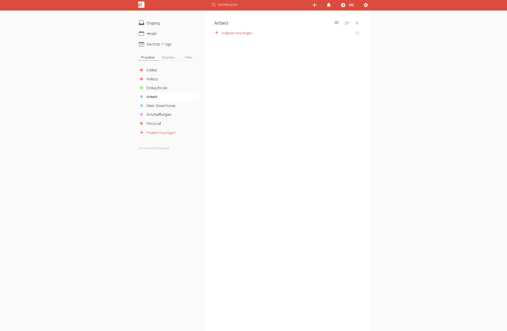Click the green color dot beside Einkaufsliste
Viewport: 507px width, 331px height.
pos(142,88)
